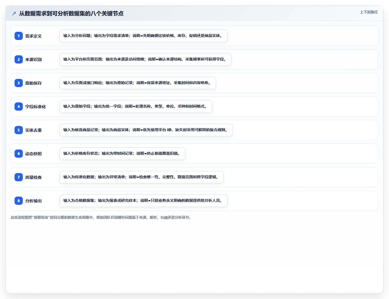The image size is (389, 299).
Task: Open the description box starting 输入为分析问题
Action: (x=144, y=36)
